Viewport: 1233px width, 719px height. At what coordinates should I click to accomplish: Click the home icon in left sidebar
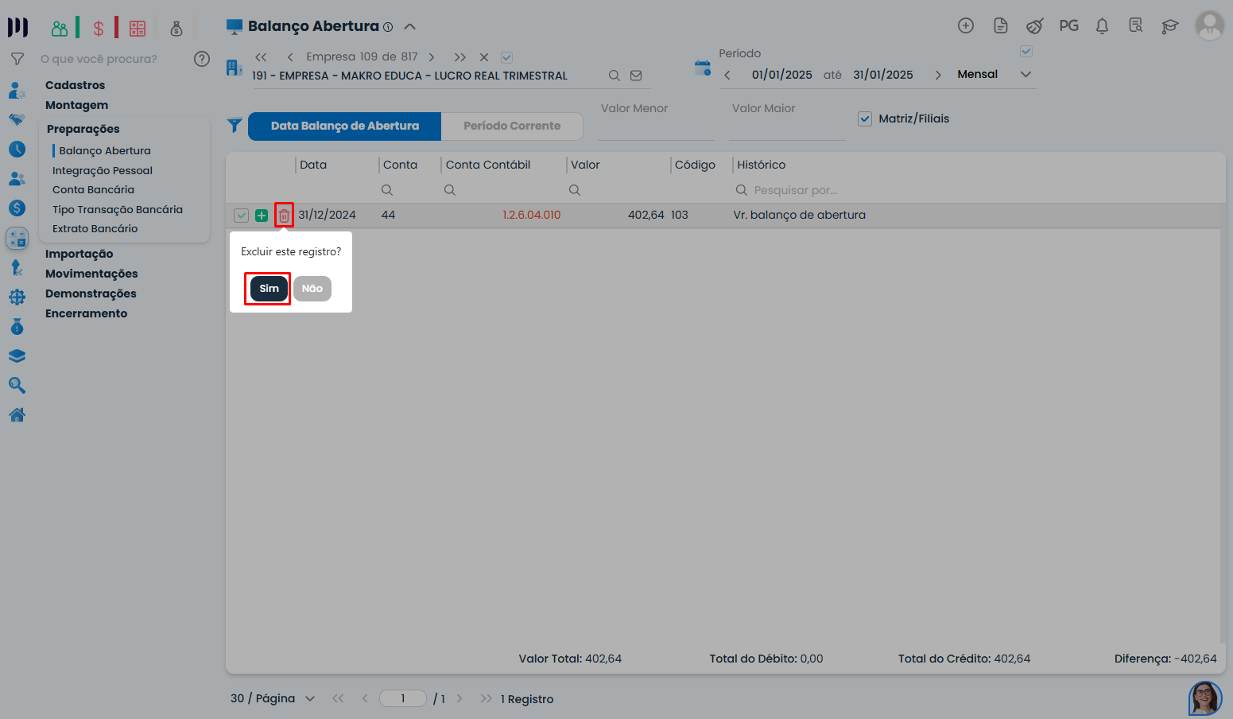(x=17, y=415)
